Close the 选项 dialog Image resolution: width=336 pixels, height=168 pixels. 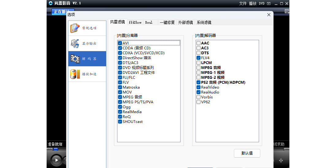tap(269, 15)
